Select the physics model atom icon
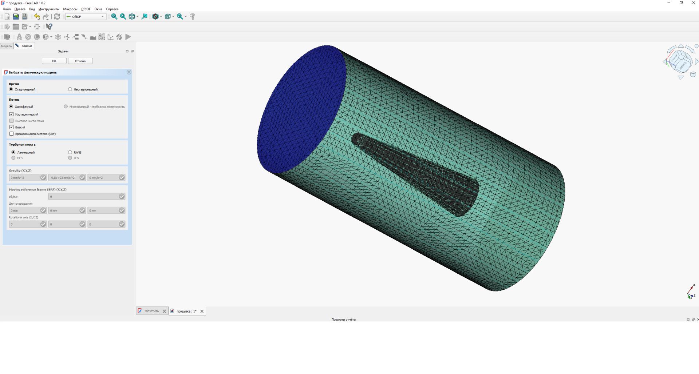Screen dimensions: 699x374 tap(58, 37)
